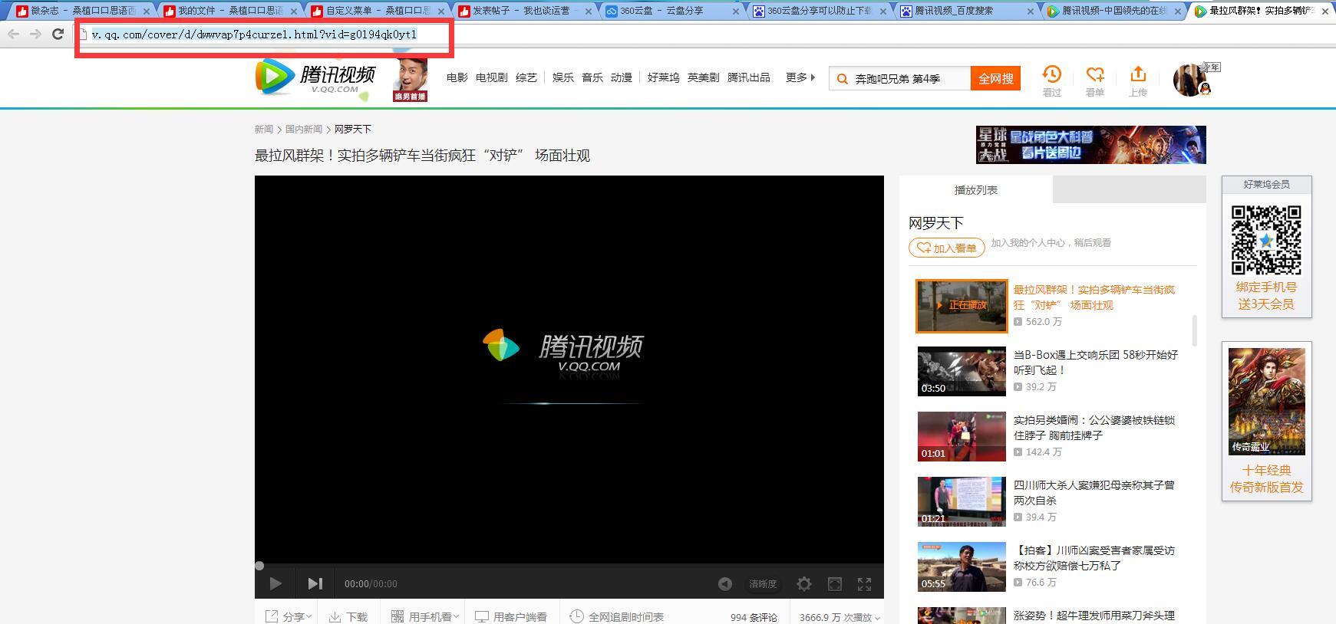This screenshot has height=624, width=1336.
Task: Click the browser back arrow
Action: [14, 34]
